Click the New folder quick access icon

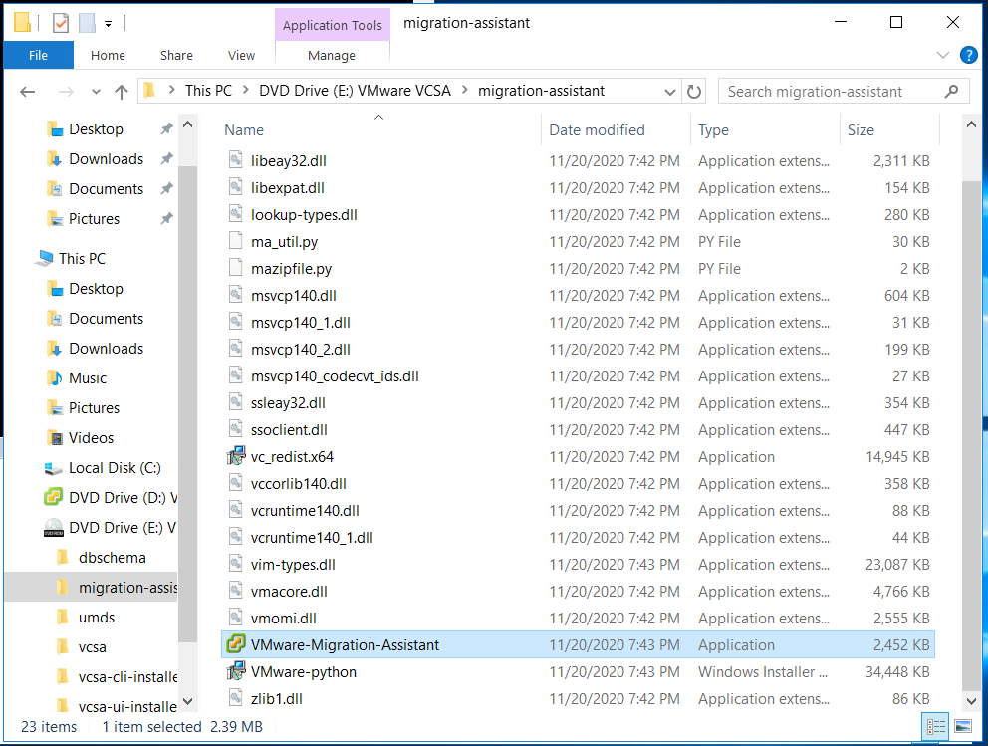pyautogui.click(x=87, y=23)
